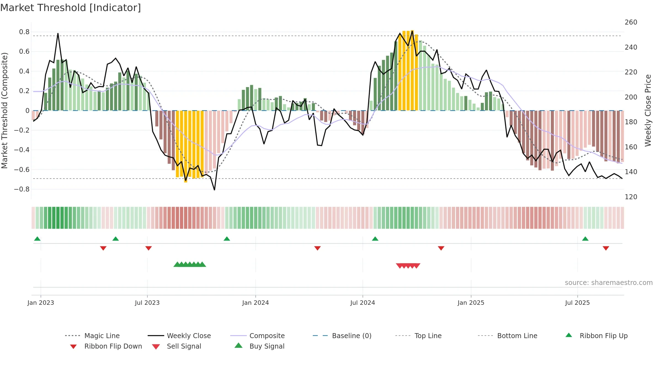Select the Ribbon Flip Up marker around May 2023
This screenshot has height=372, width=662.
point(116,239)
